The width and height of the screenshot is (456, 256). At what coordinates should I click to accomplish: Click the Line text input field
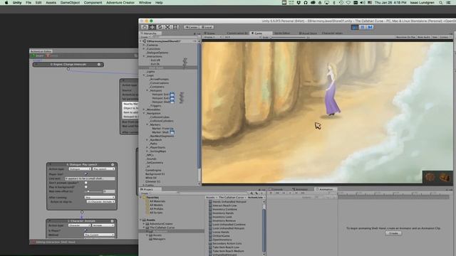pyautogui.click(x=90, y=178)
